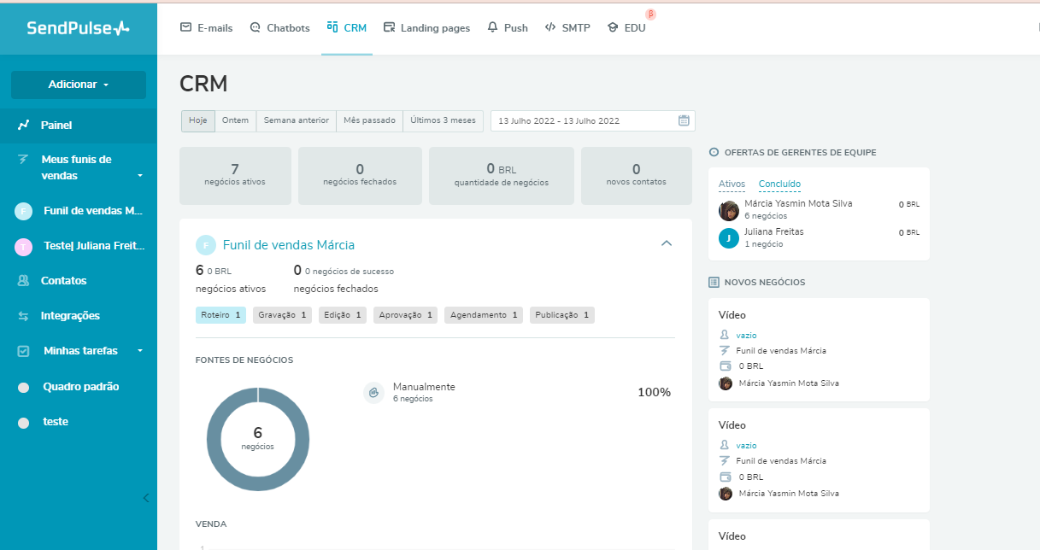Click the date range input field

click(581, 120)
